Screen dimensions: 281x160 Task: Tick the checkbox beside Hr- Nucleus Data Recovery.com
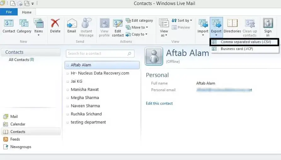(x=67, y=73)
